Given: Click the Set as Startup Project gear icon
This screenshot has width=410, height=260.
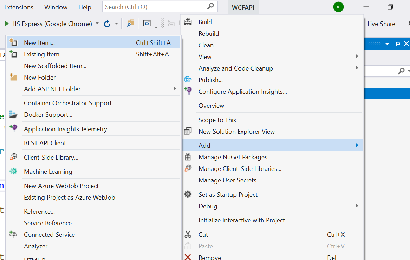Looking at the screenshot, I should click(x=188, y=194).
